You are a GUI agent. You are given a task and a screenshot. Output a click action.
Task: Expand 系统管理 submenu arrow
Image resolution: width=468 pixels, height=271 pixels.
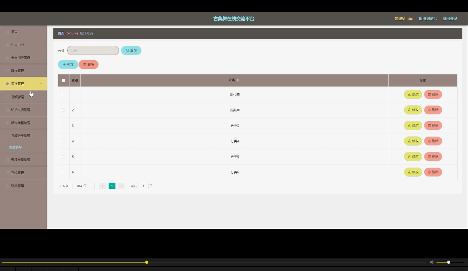coord(41,173)
